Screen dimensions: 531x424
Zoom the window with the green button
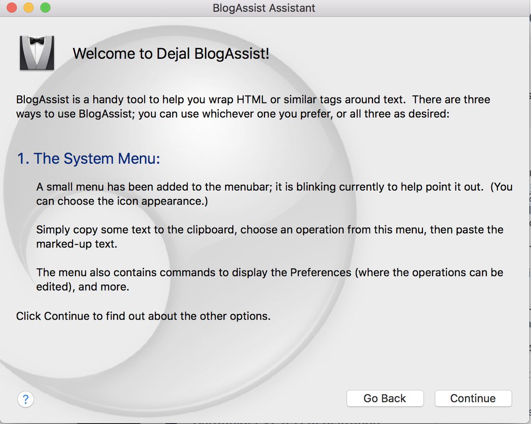(x=45, y=8)
